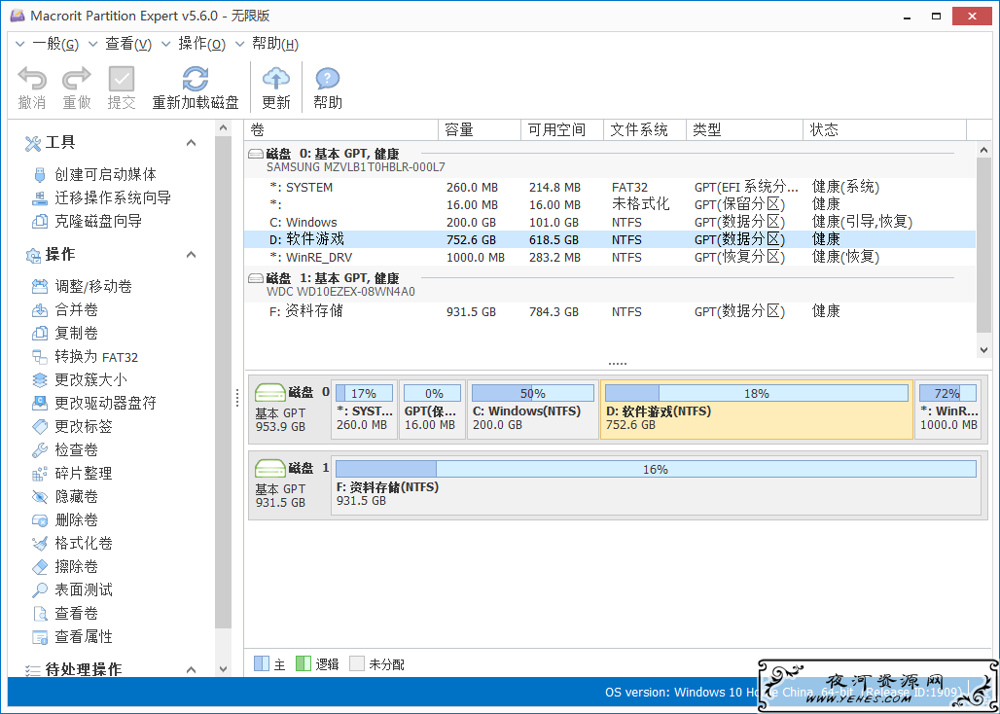
Task: Select F: 资料存储(NTFS) partition block
Action: 656,485
